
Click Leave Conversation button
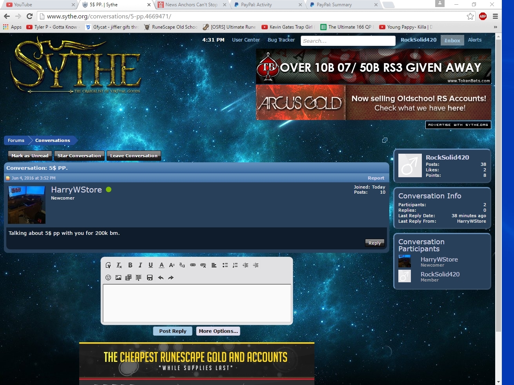coord(134,156)
